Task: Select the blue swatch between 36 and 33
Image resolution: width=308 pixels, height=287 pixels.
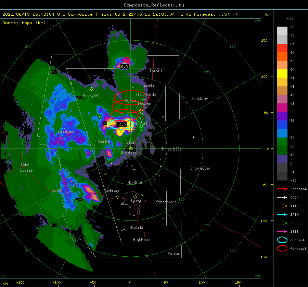Action: (x=282, y=125)
